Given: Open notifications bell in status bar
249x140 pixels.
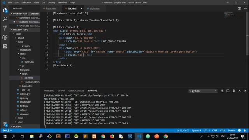Looking at the screenshot, I should tap(245, 131).
